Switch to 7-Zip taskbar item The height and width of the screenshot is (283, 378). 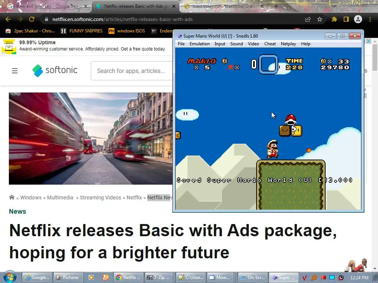[x=159, y=277]
